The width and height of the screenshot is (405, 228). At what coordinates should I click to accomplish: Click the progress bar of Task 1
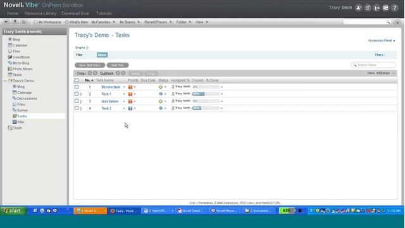click(206, 94)
